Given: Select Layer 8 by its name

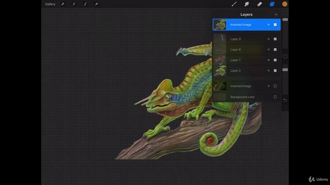Looking at the screenshot, I should coord(236,49).
